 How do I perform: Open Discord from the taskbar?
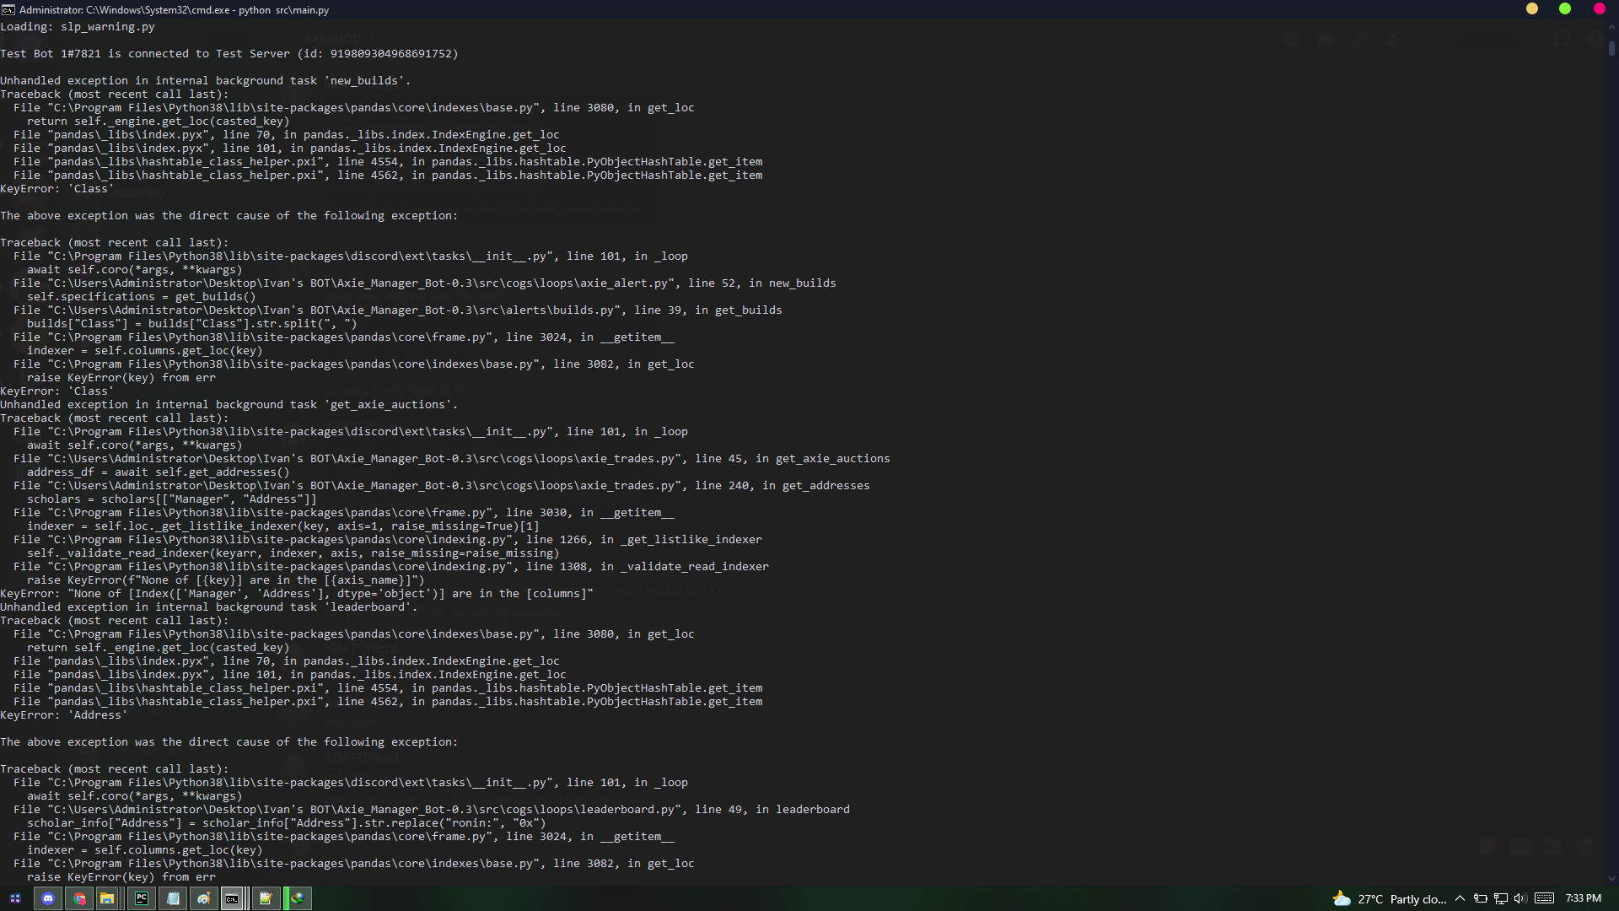[x=47, y=898]
